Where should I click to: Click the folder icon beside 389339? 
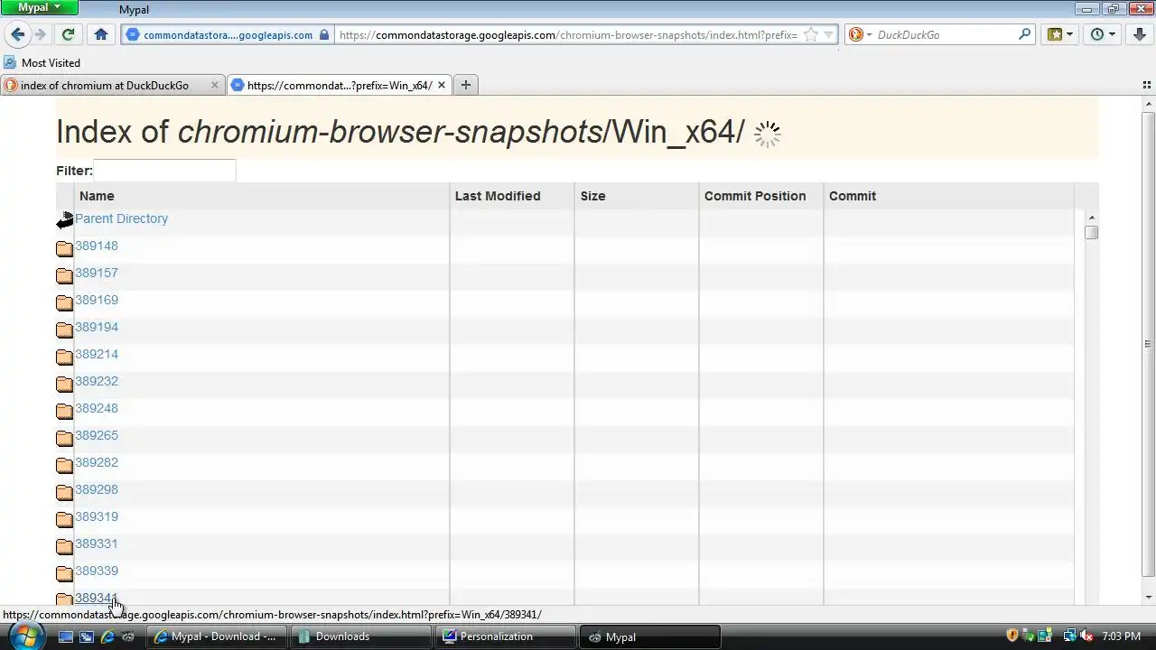(65, 573)
